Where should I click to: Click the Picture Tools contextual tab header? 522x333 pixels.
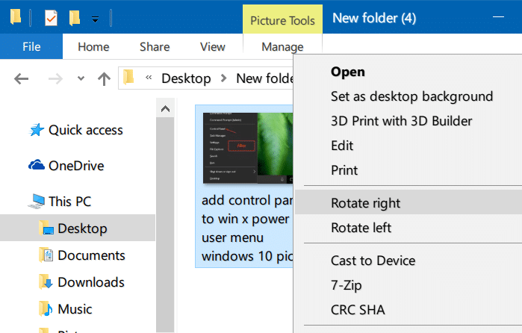point(282,20)
